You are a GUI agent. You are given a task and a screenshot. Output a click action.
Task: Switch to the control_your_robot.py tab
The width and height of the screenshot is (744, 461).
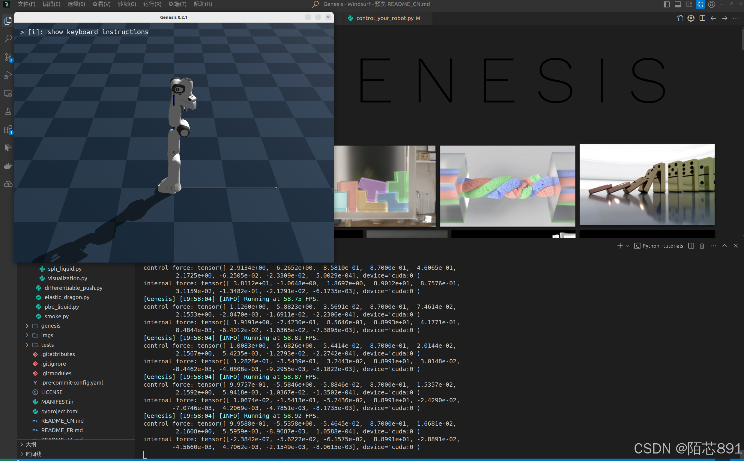[x=385, y=18]
